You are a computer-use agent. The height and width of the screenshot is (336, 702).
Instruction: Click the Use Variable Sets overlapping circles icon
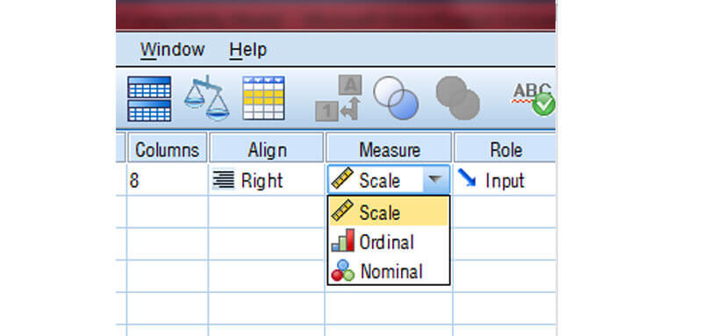[397, 97]
